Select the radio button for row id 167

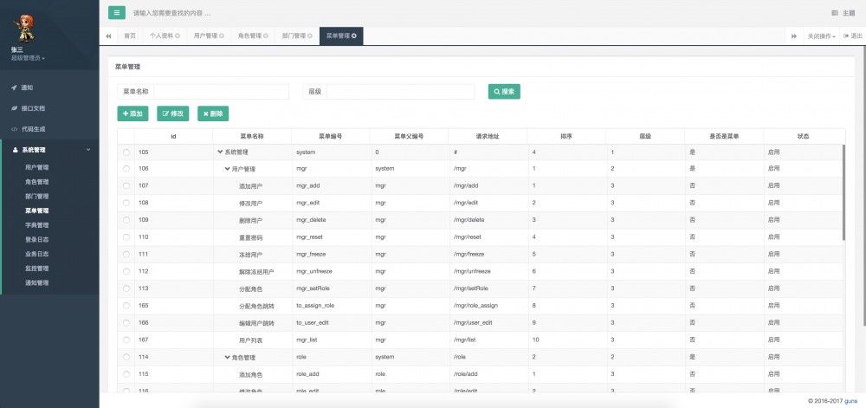[126, 340]
